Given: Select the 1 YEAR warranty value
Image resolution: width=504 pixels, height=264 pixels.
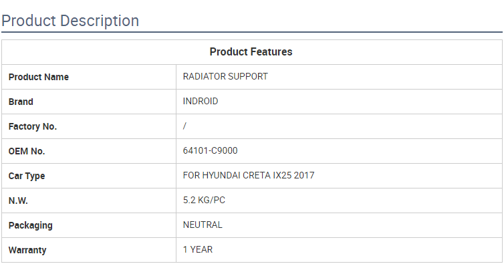Looking at the screenshot, I should (198, 250).
